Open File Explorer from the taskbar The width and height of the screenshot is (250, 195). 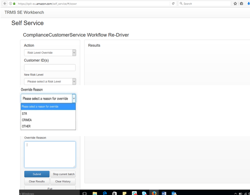click(95, 193)
